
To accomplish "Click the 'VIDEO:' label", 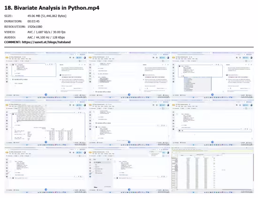I will [x=9, y=32].
